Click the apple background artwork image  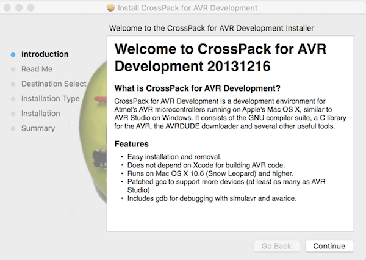(x=93, y=133)
